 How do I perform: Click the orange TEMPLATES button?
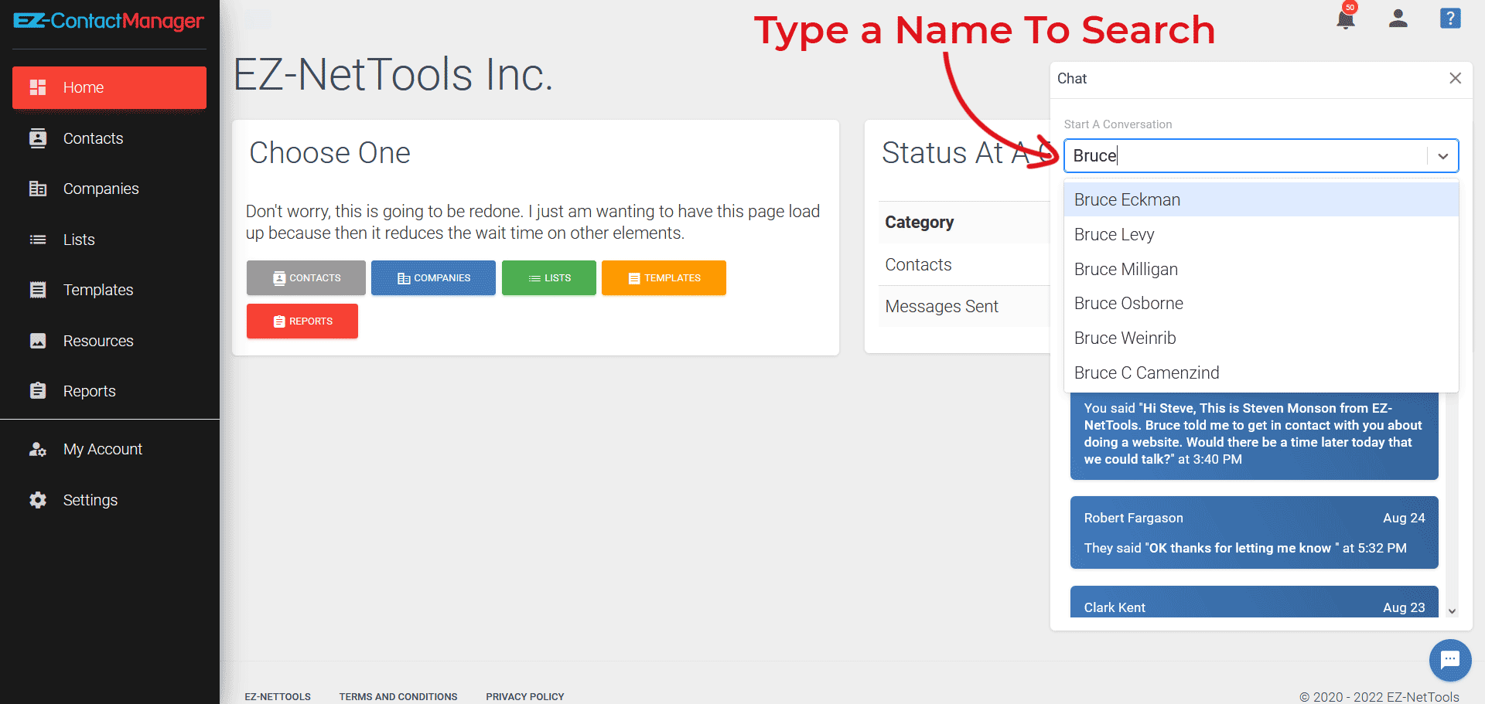664,277
